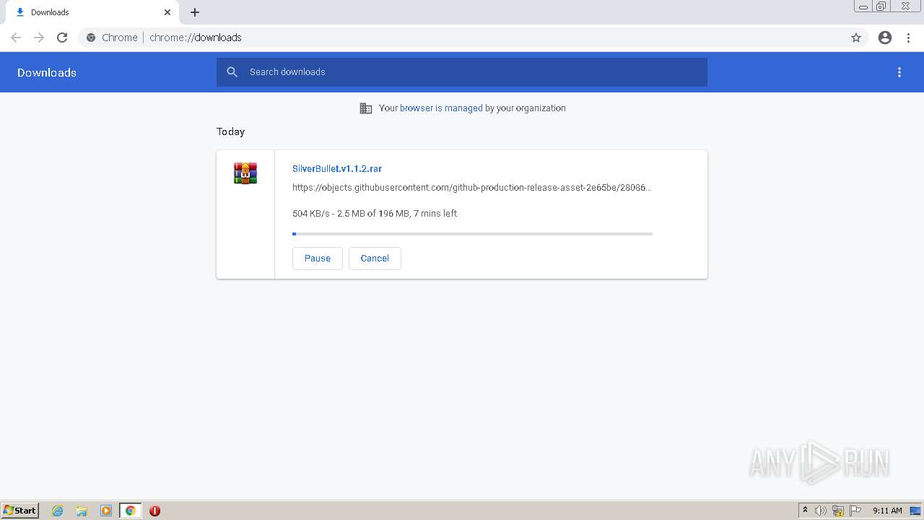This screenshot has height=520, width=924.
Task: Open the Windows Start menu
Action: 20,511
